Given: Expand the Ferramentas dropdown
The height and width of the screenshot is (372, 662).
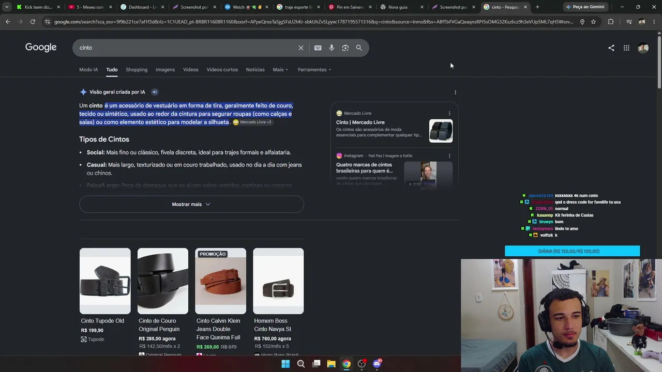Looking at the screenshot, I should tap(314, 70).
